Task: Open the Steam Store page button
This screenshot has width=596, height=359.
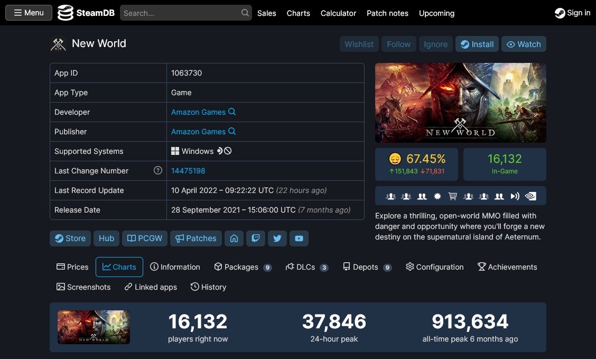Action: (x=70, y=238)
